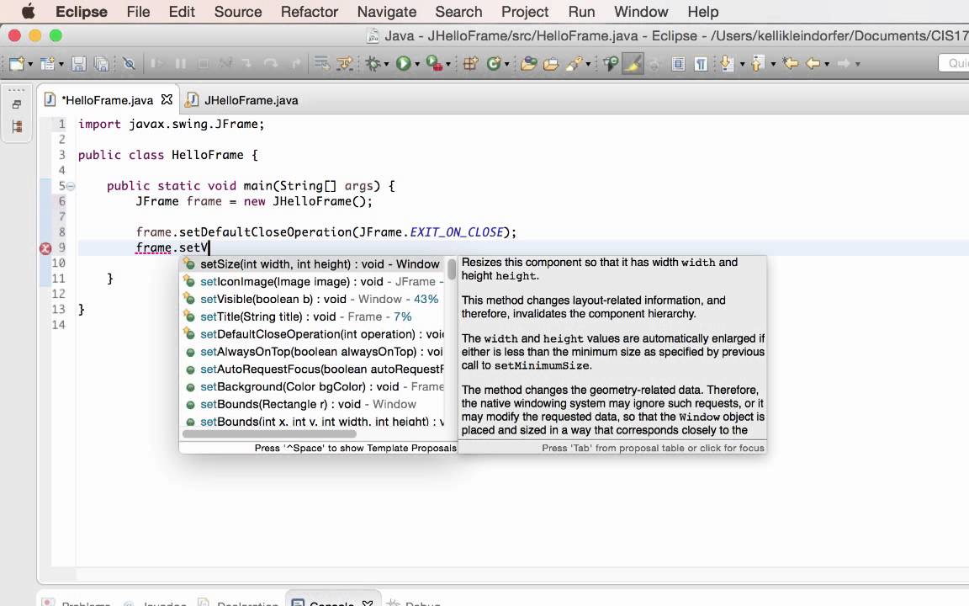The width and height of the screenshot is (969, 606).
Task: Click the Open Task folder icon
Action: (551, 63)
